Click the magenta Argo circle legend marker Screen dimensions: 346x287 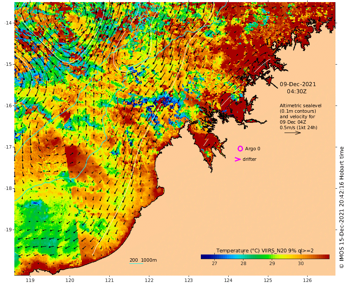click(240, 149)
